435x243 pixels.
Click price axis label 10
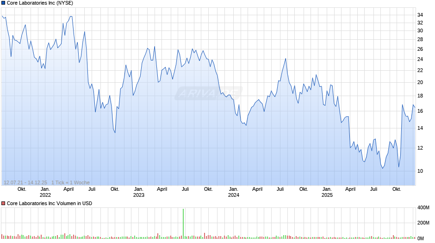click(420, 171)
